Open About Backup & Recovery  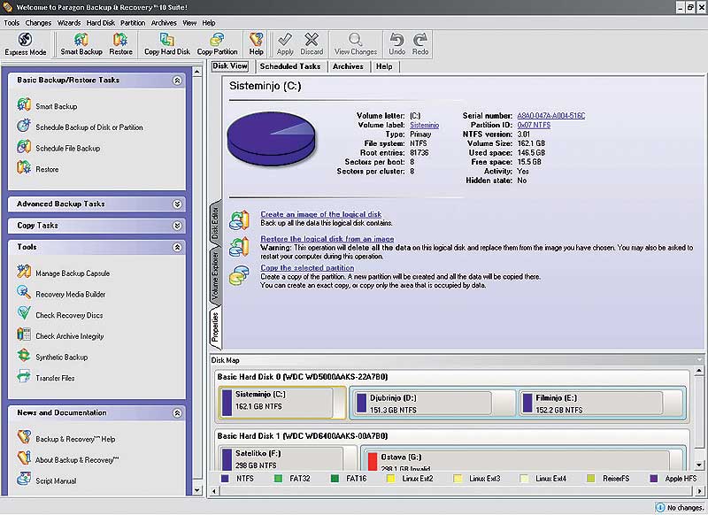tap(77, 460)
